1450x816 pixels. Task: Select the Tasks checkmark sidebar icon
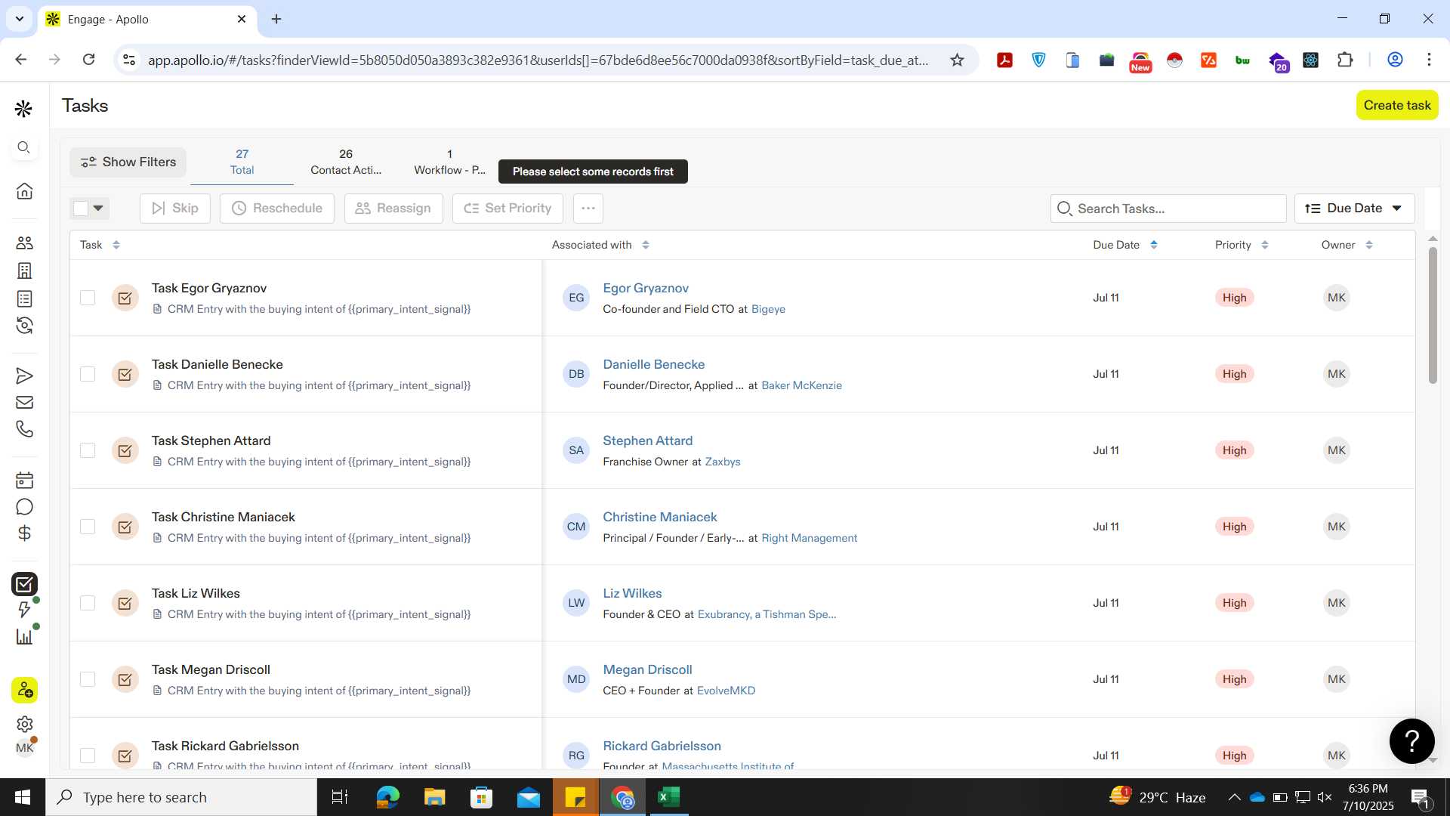coord(24,584)
